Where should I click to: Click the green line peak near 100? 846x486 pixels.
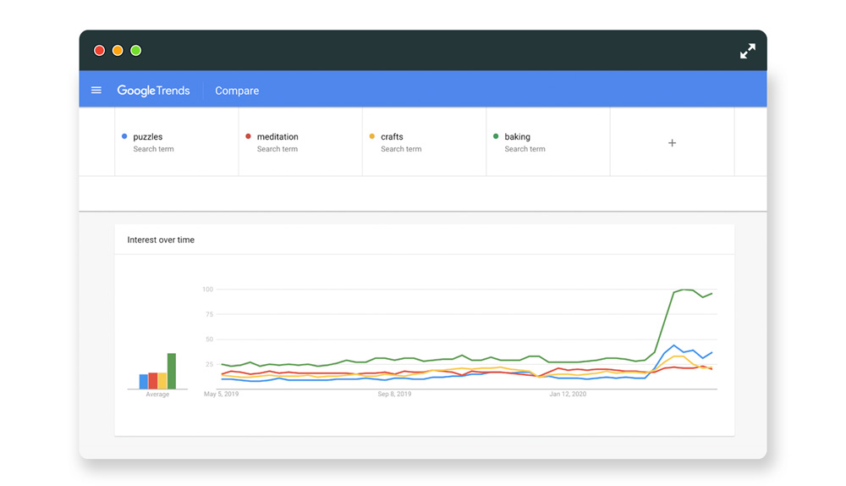click(x=686, y=290)
